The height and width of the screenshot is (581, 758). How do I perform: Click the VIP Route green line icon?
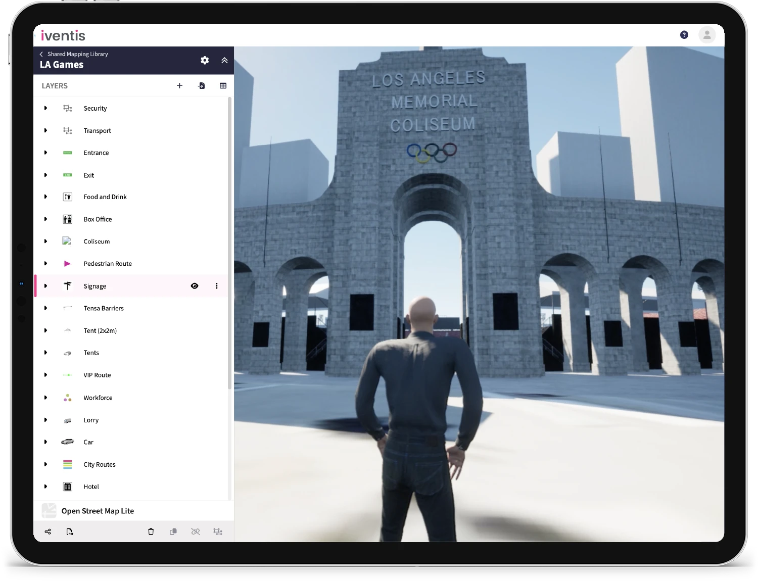[x=67, y=375]
